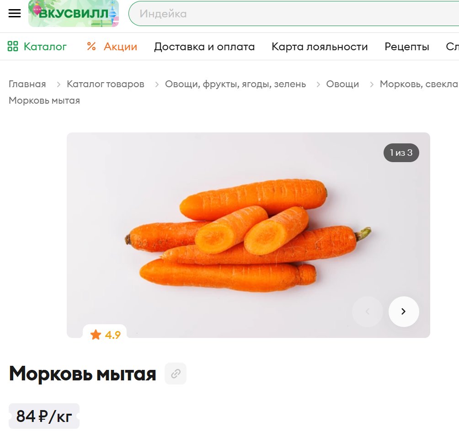Screen dimensions: 459x432
Task: Copy product link via chain icon
Action: [176, 374]
